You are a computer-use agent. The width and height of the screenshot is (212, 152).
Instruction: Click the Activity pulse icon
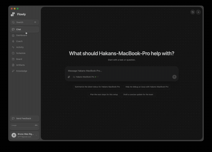point(13,47)
